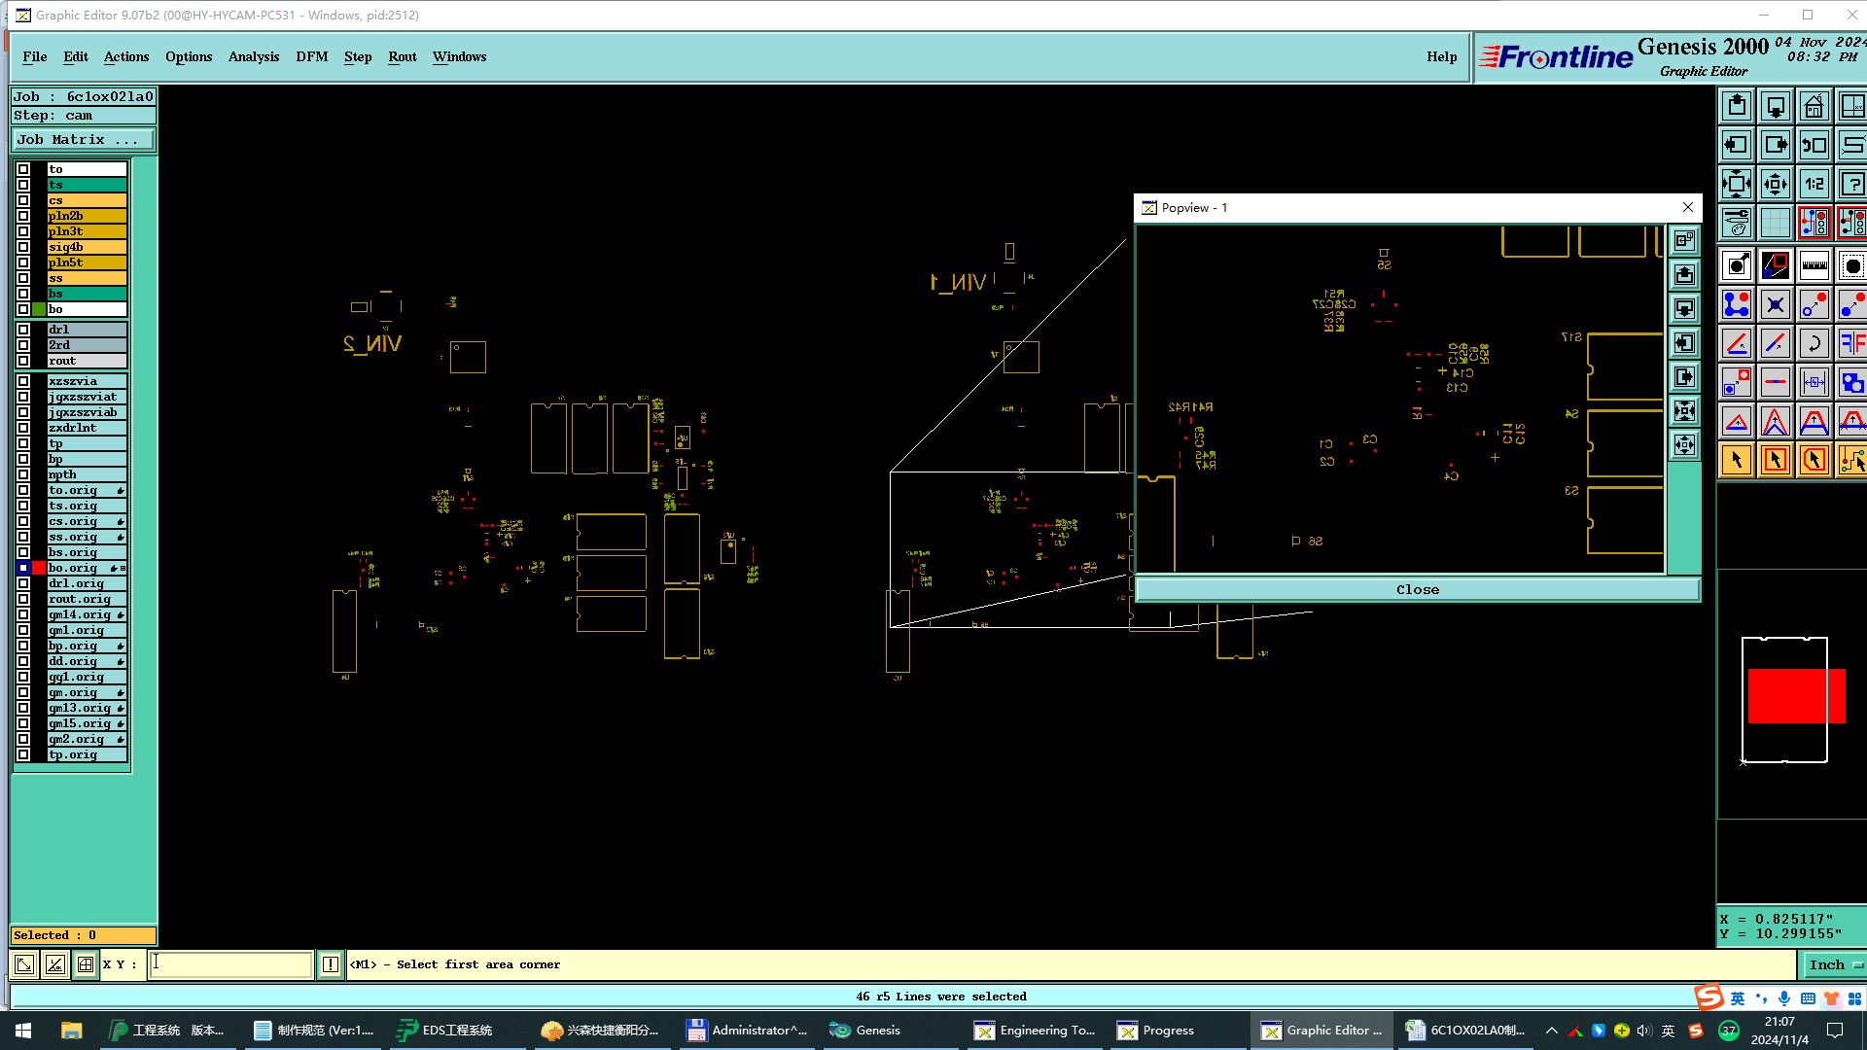The height and width of the screenshot is (1050, 1867).
Task: Click Close button in Popview window
Action: 1417,589
